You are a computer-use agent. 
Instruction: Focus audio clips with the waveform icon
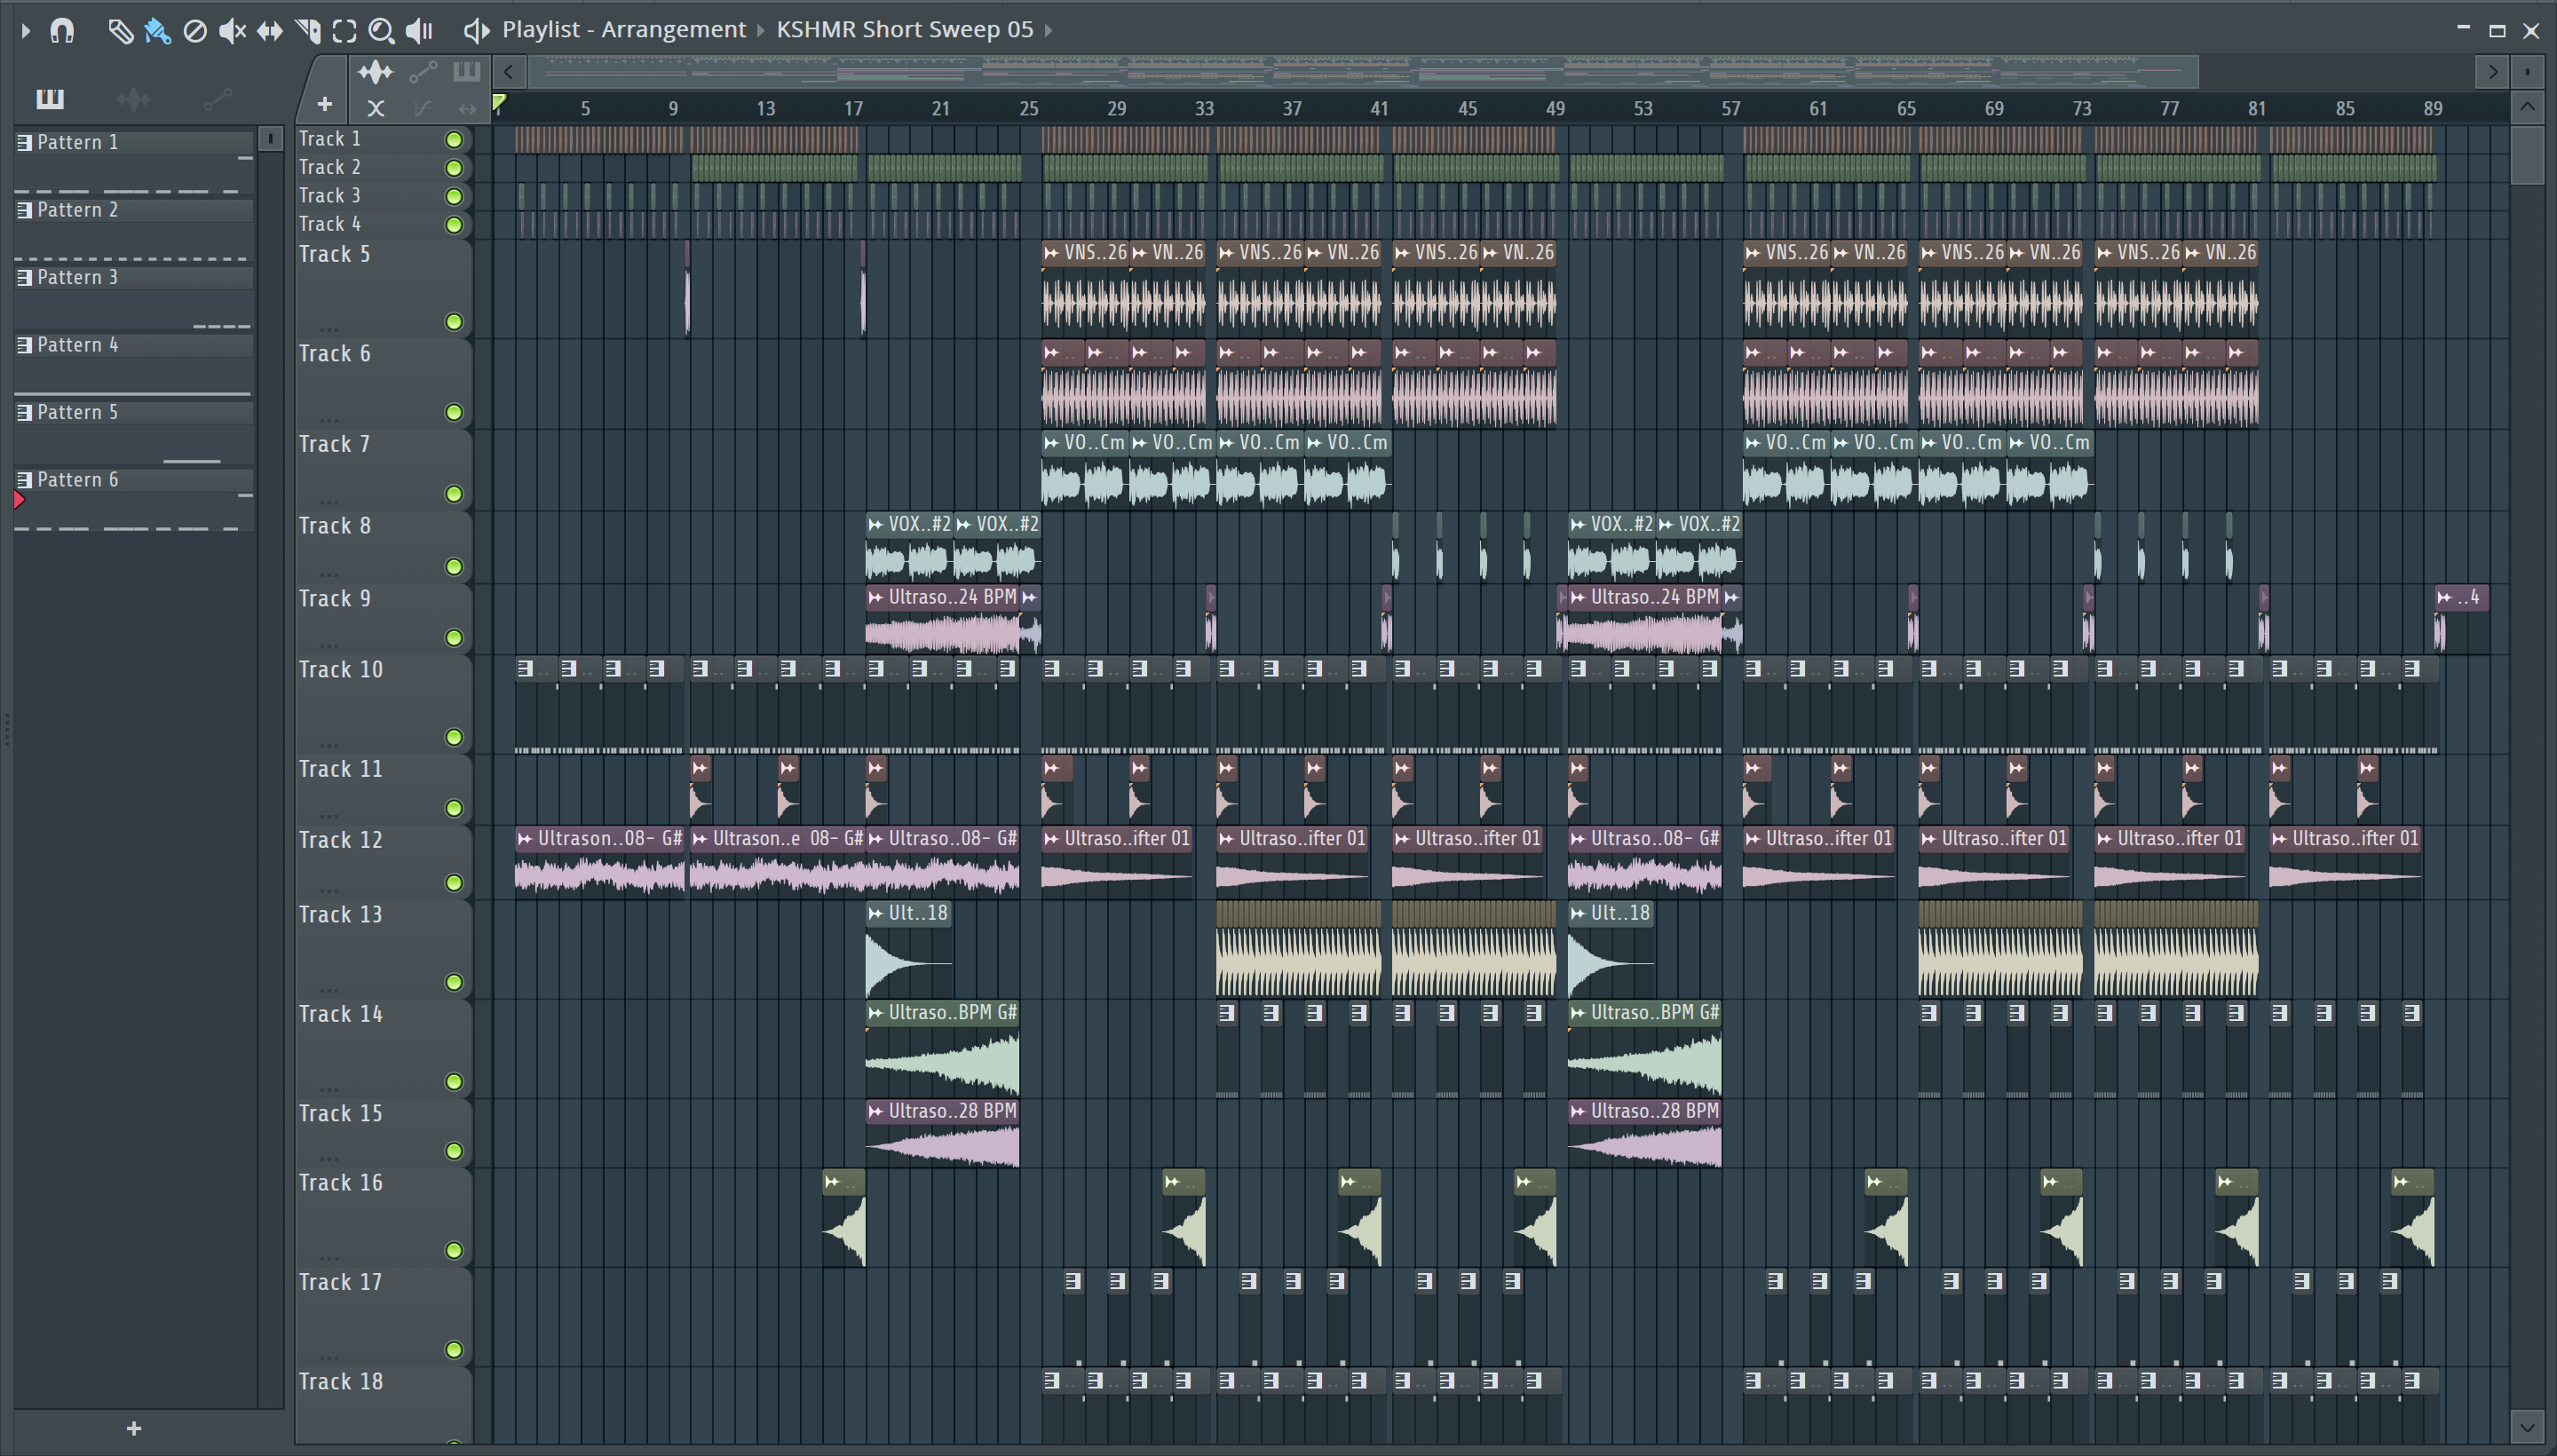(375, 71)
